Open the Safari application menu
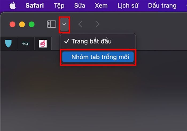This screenshot has width=187, height=131. point(34,6)
